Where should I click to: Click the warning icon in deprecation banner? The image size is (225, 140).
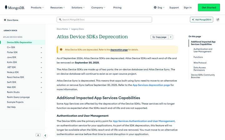coord(61,49)
